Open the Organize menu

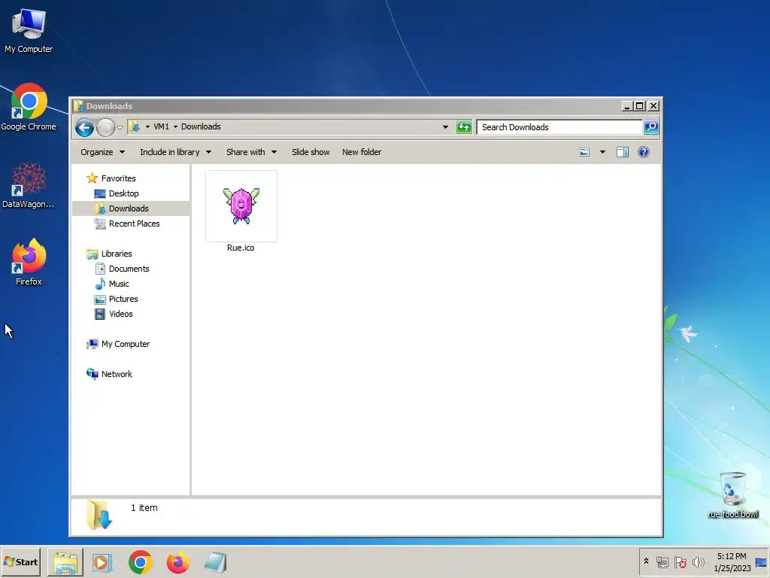pos(102,152)
